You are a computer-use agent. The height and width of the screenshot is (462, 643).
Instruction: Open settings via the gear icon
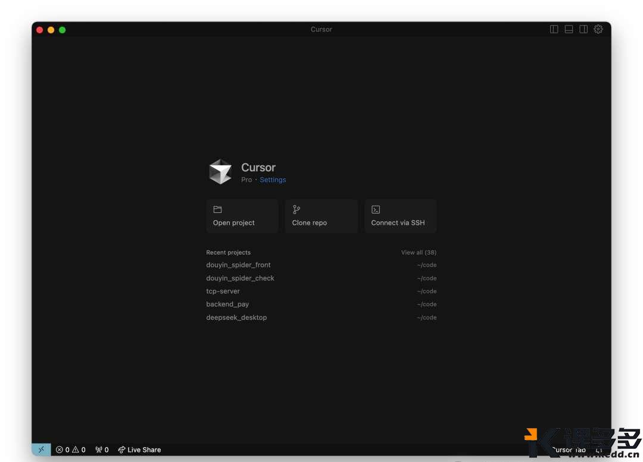(598, 29)
